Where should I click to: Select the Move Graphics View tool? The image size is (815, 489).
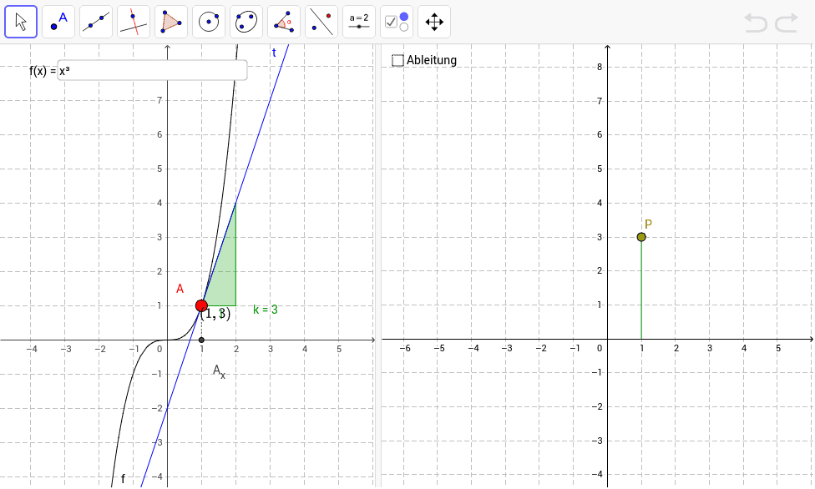pyautogui.click(x=434, y=22)
